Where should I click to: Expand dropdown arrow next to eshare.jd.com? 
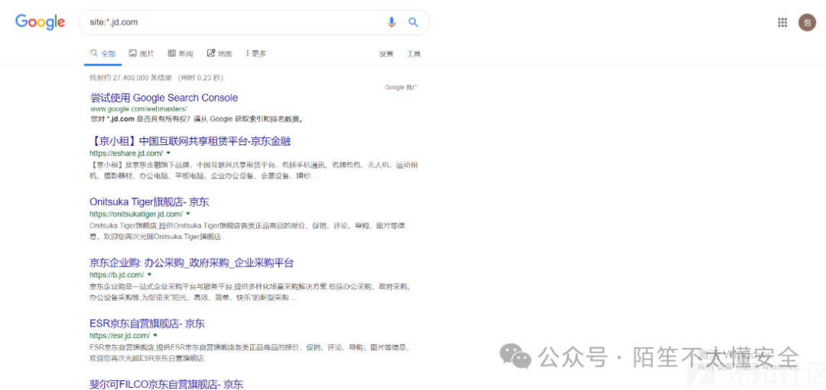pos(168,153)
